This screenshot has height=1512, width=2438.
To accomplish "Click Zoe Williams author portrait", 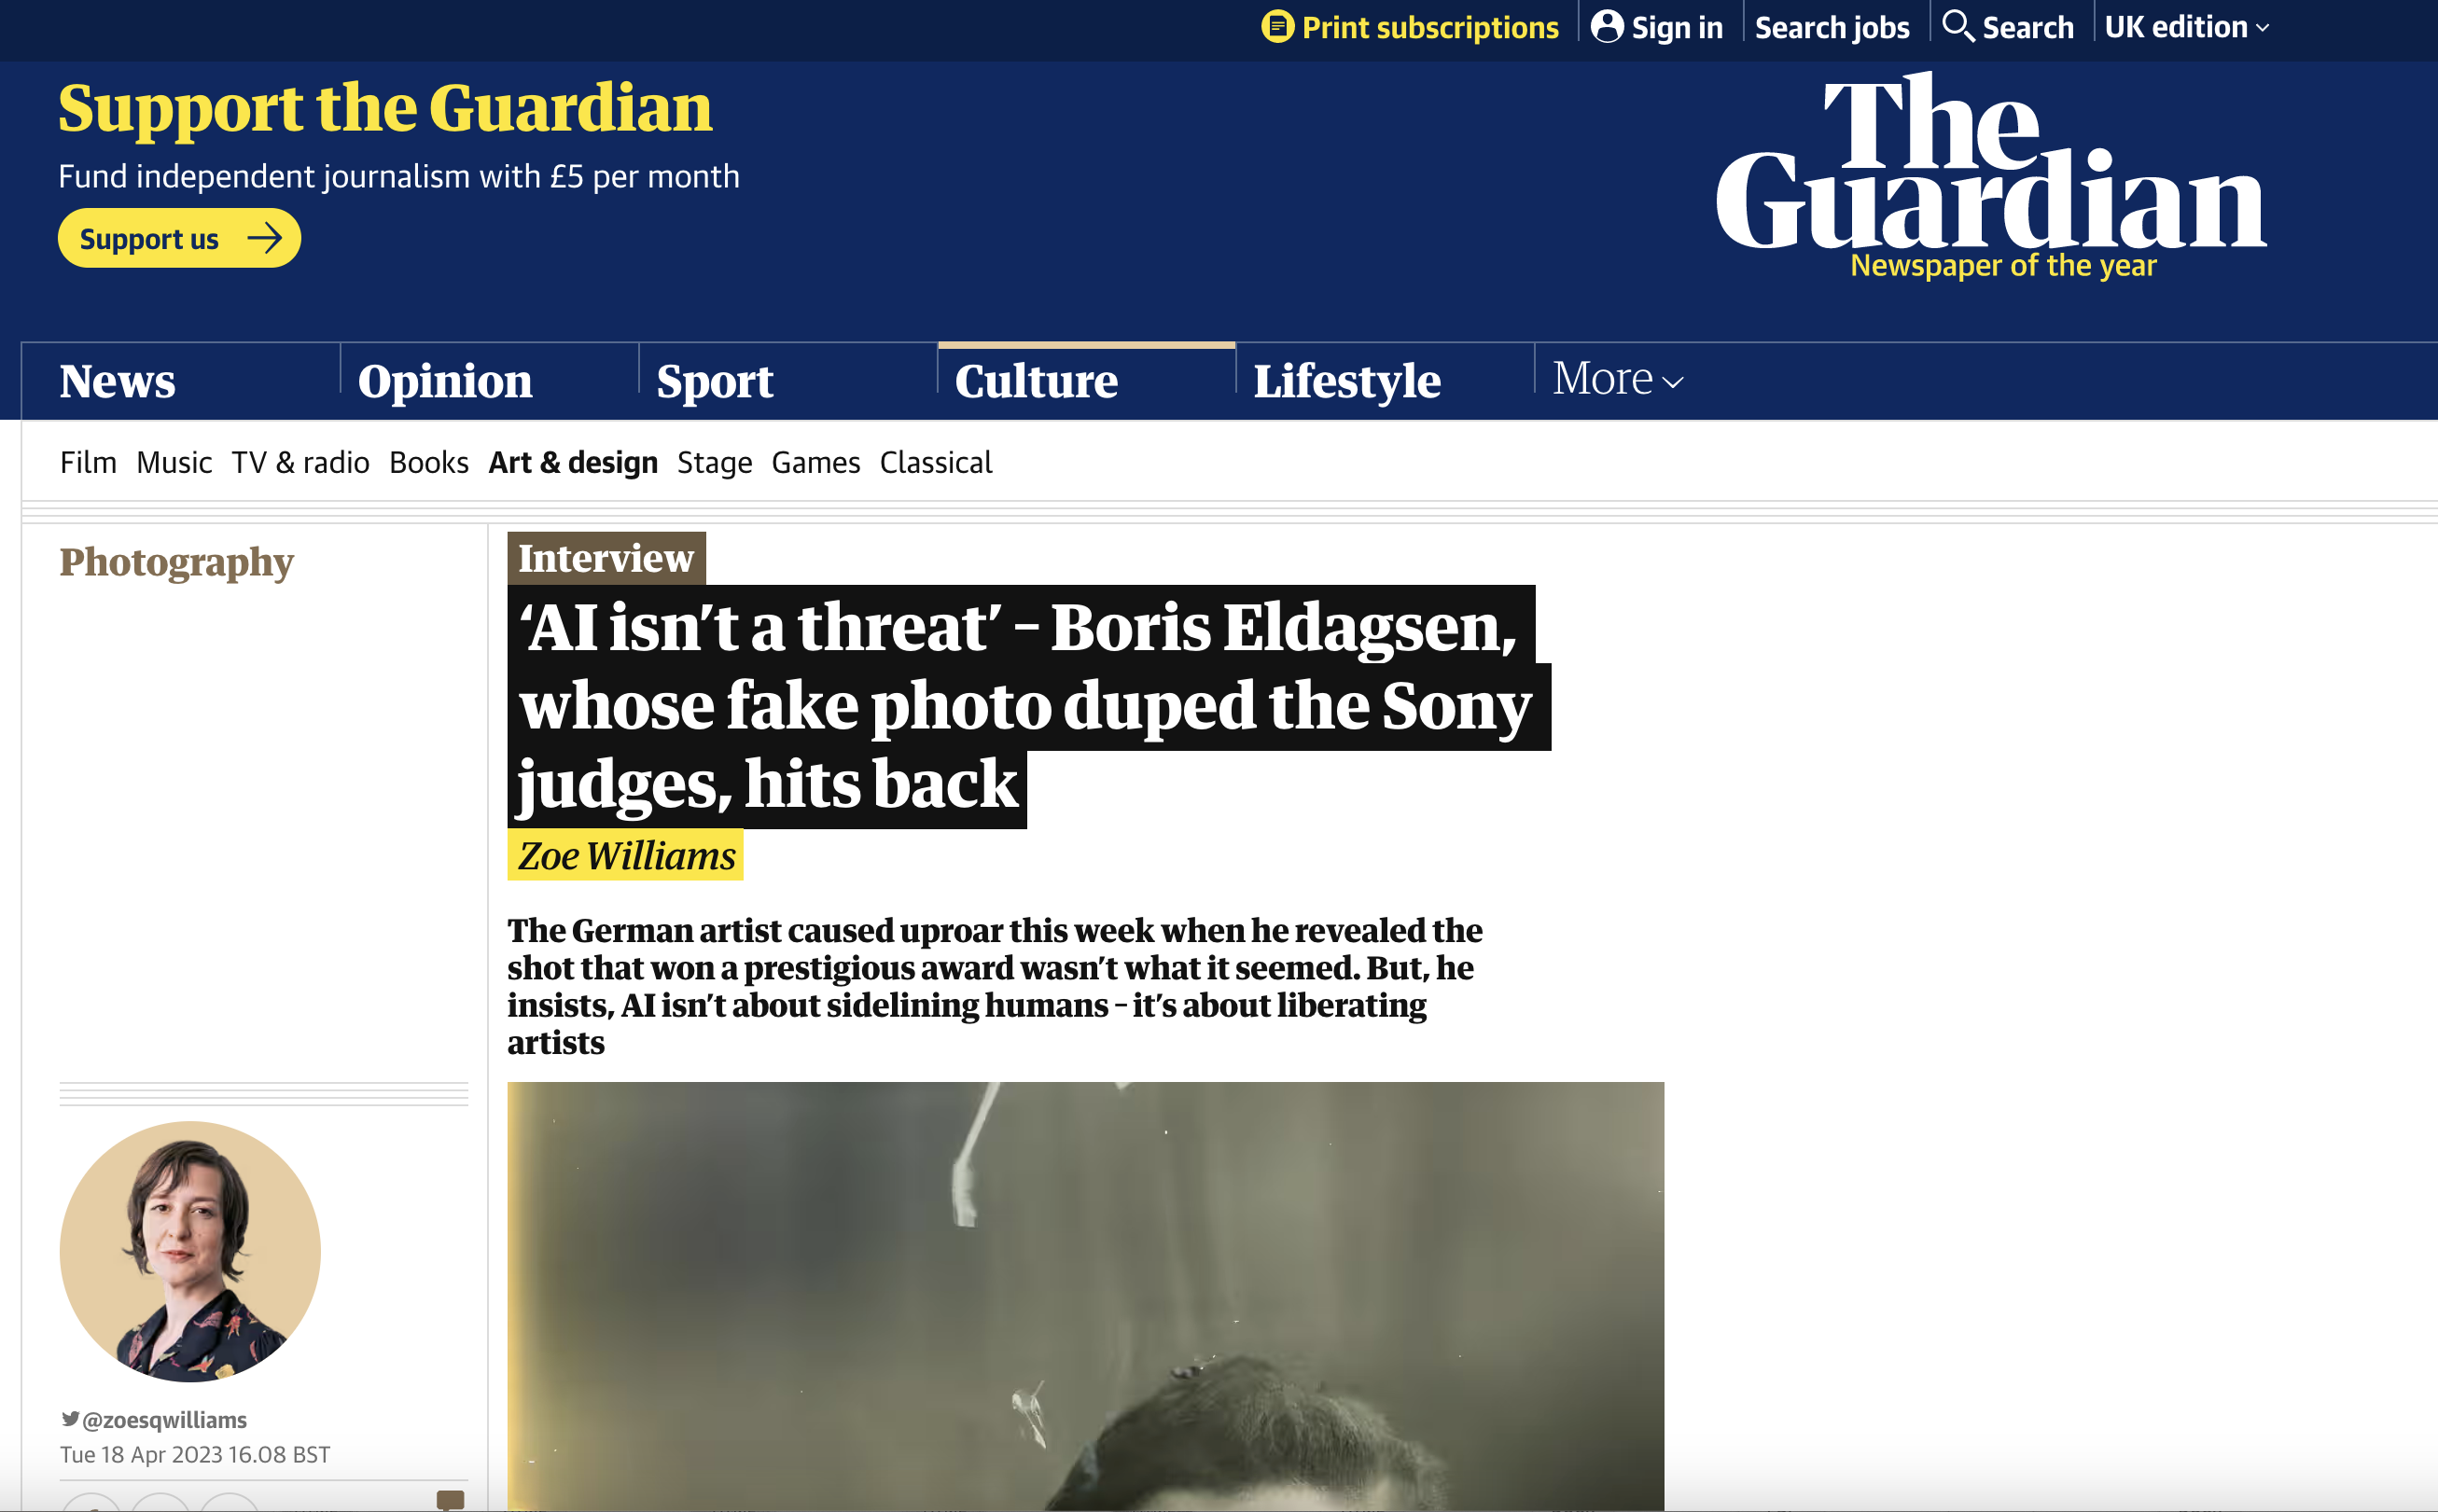I will (190, 1251).
